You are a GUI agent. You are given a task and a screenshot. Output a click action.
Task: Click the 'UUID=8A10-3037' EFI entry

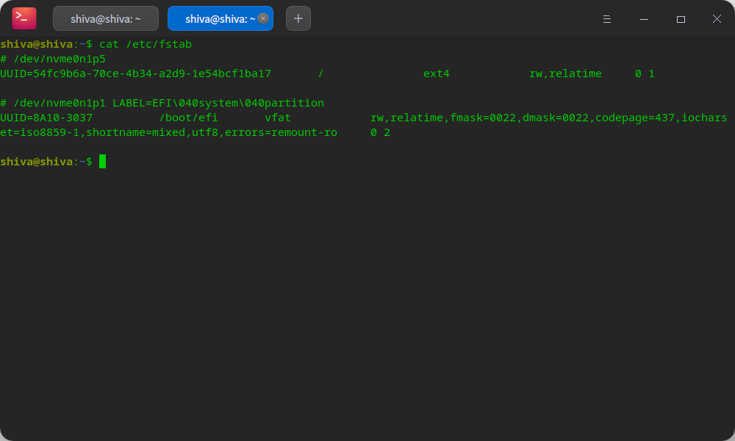tap(46, 118)
